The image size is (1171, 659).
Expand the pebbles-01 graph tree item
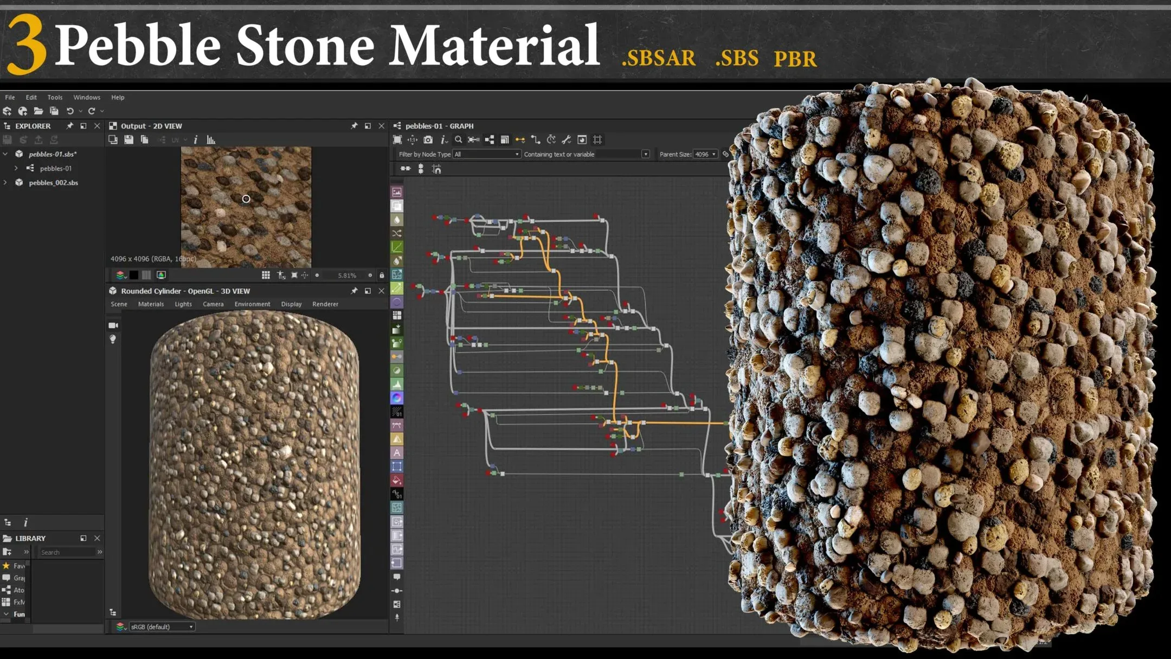click(16, 168)
